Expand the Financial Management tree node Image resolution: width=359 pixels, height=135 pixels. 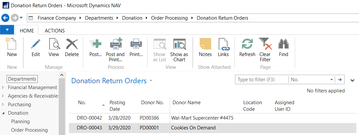click(x=3, y=87)
